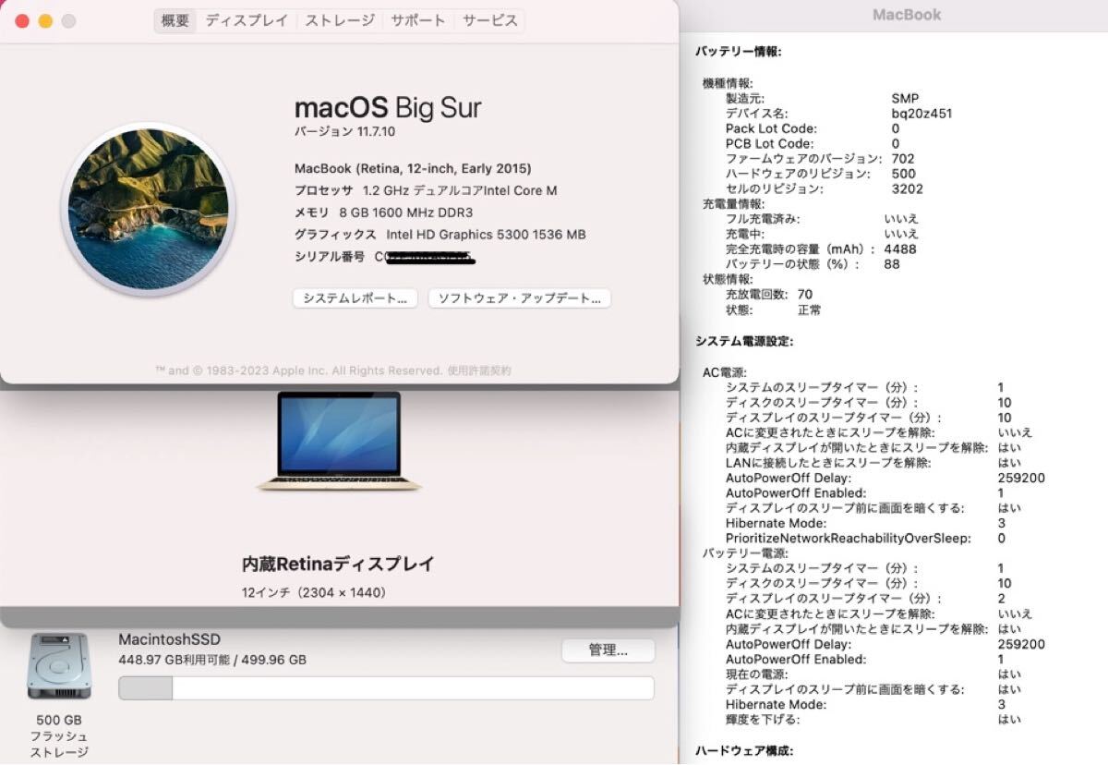Select the 現在の電源 row
Viewport: 1108px width, 765px height.
point(873,674)
